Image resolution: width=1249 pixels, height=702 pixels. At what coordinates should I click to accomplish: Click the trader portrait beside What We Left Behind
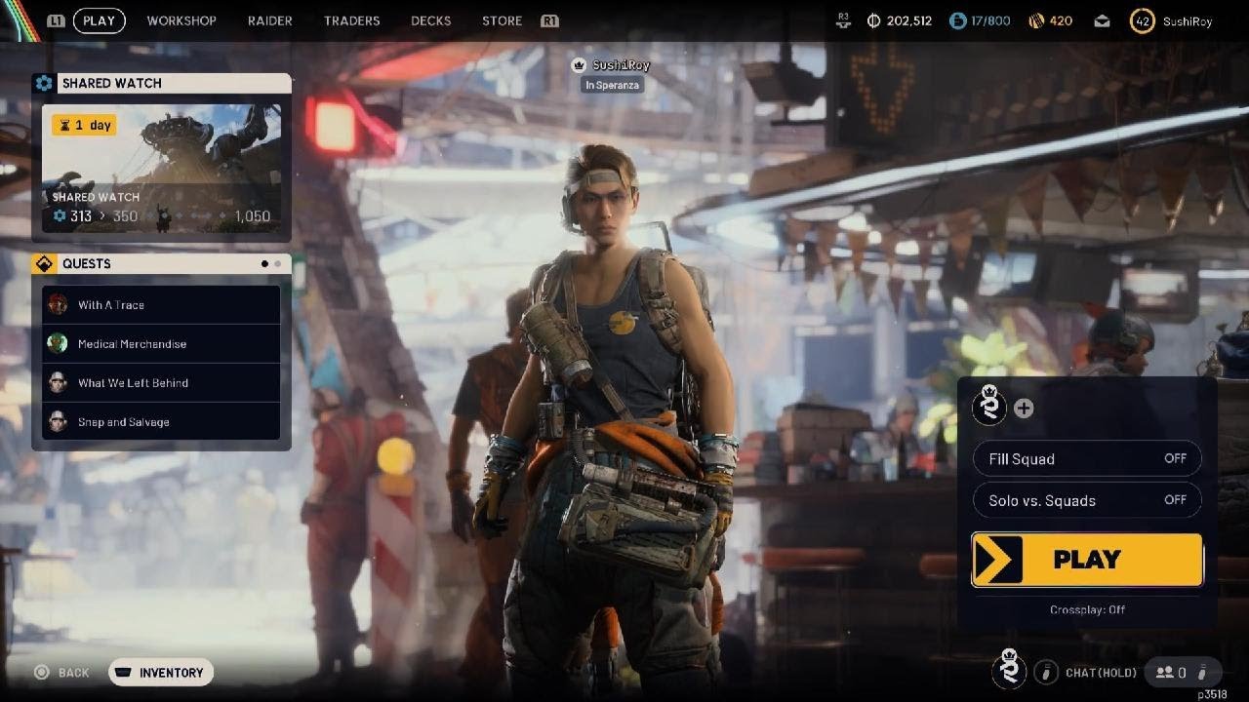pyautogui.click(x=59, y=382)
